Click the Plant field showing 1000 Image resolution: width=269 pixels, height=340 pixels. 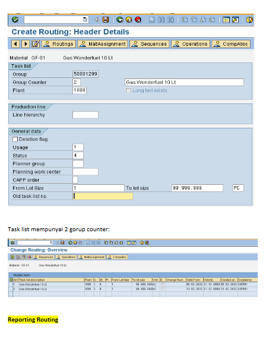80,90
